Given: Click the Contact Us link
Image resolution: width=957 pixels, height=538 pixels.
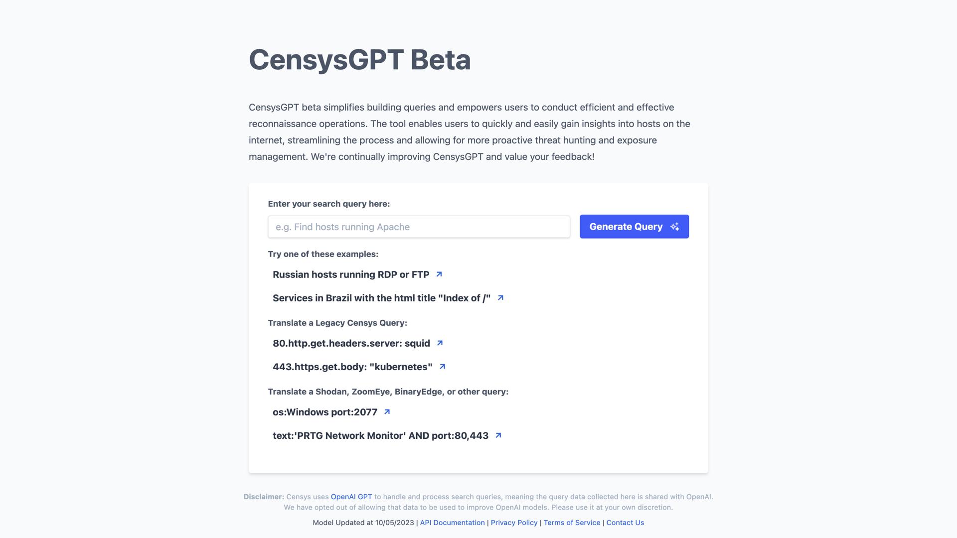Looking at the screenshot, I should pos(625,523).
